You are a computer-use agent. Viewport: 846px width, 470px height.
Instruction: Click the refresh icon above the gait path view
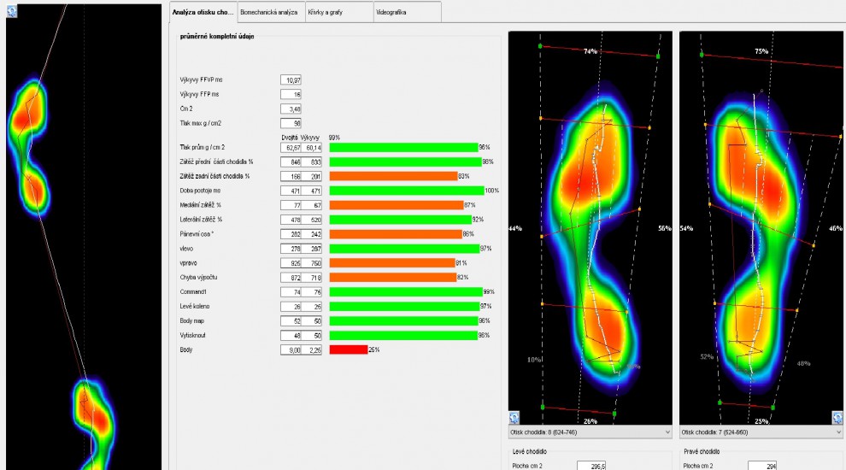[12, 10]
